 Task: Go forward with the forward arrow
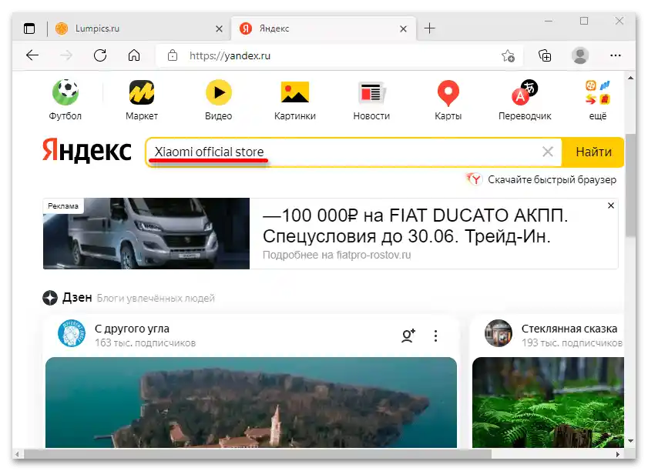(x=65, y=55)
